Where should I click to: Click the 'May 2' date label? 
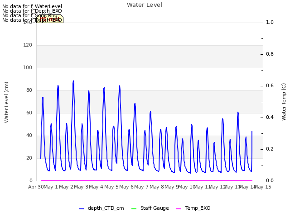click(67, 187)
